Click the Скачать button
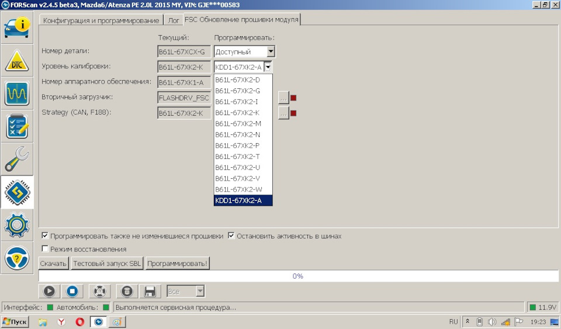 (53, 264)
